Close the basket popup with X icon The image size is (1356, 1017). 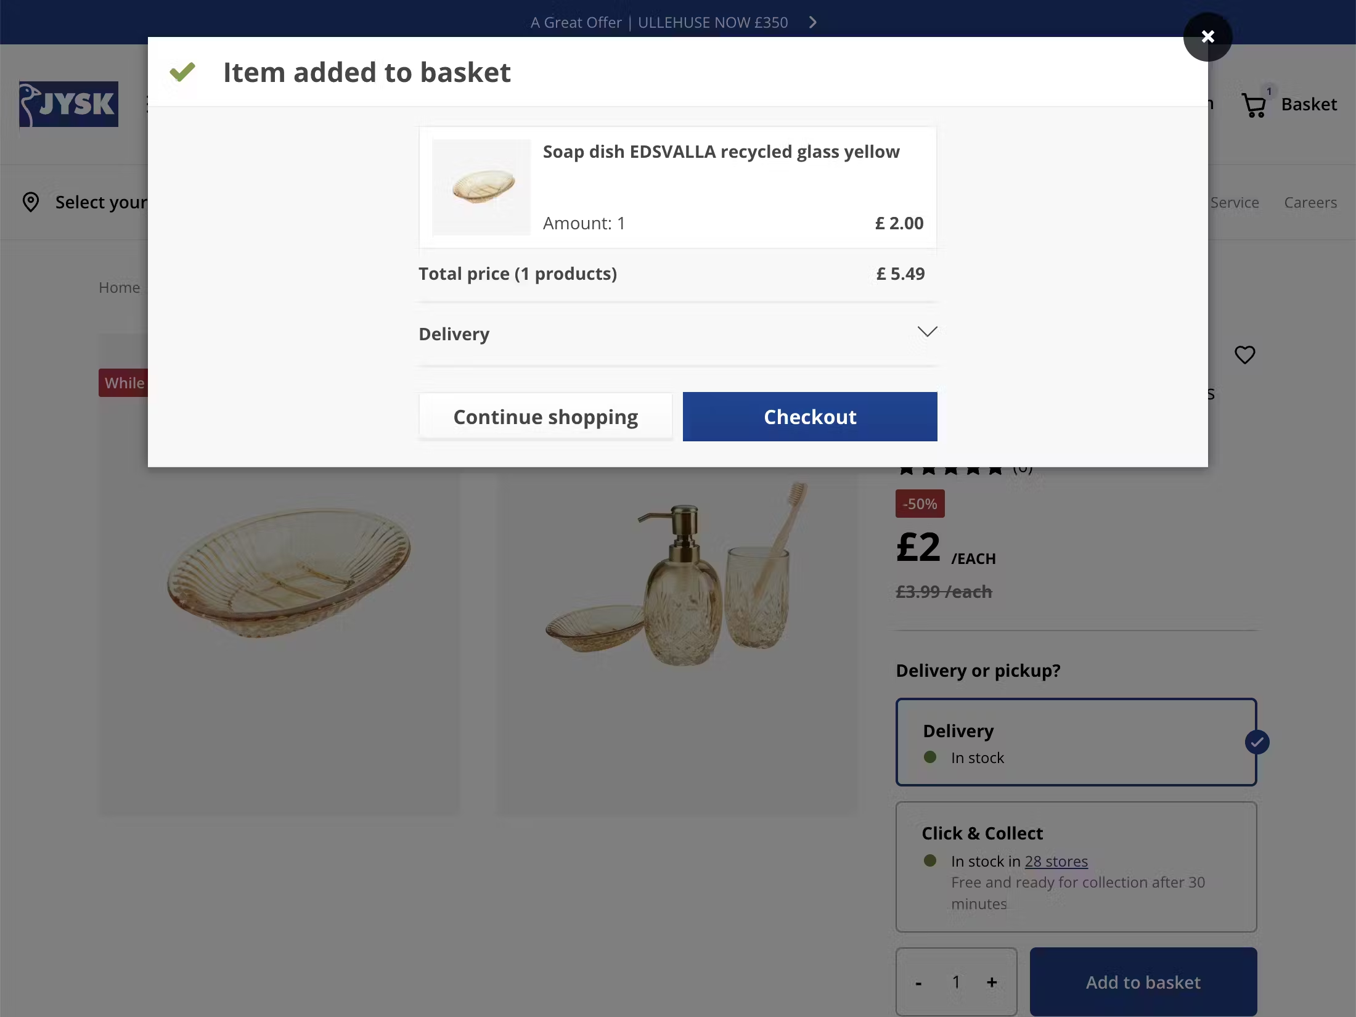click(x=1207, y=37)
